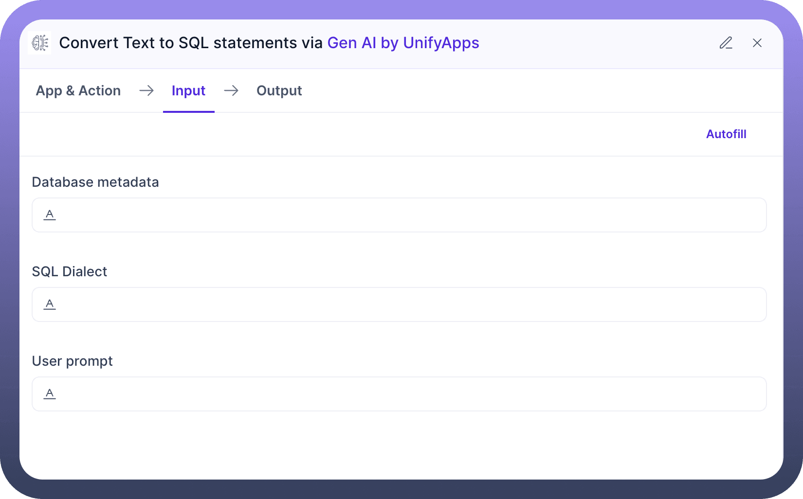Click arrow between App & Action and Input
803x499 pixels.
click(x=146, y=90)
